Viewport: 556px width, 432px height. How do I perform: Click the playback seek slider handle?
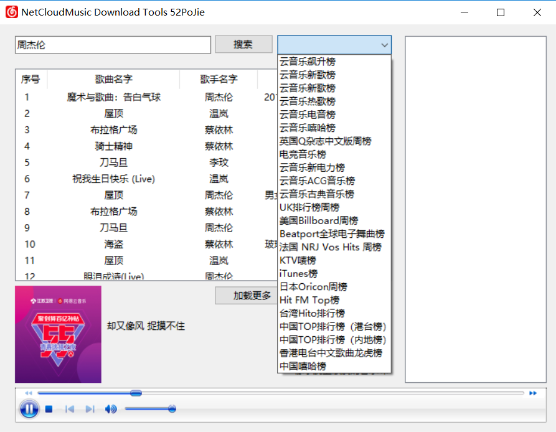pos(136,393)
